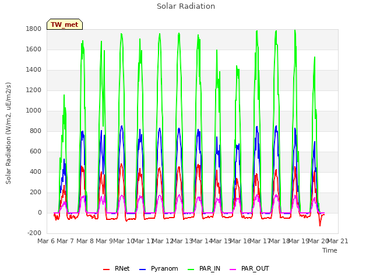Viewport: 373px width, 280px height.
Task: Click the Time x-axis label
Action: point(330,250)
